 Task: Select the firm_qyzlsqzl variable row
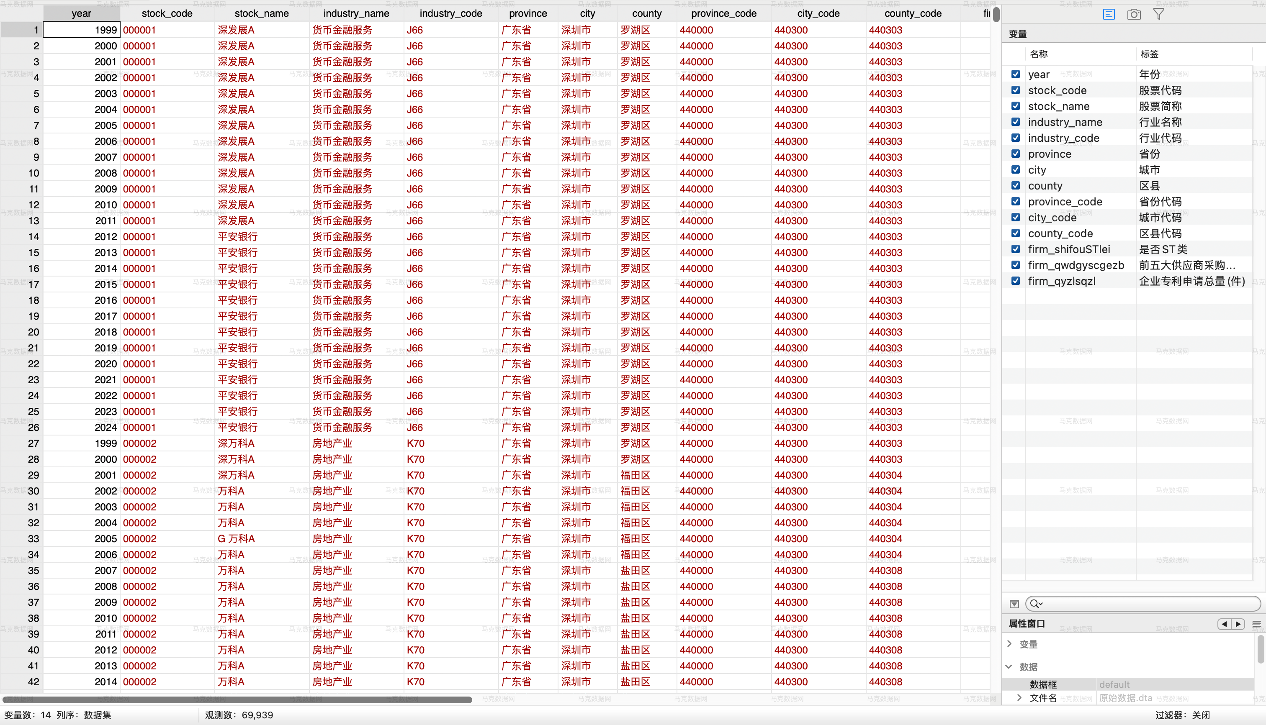click(1061, 281)
